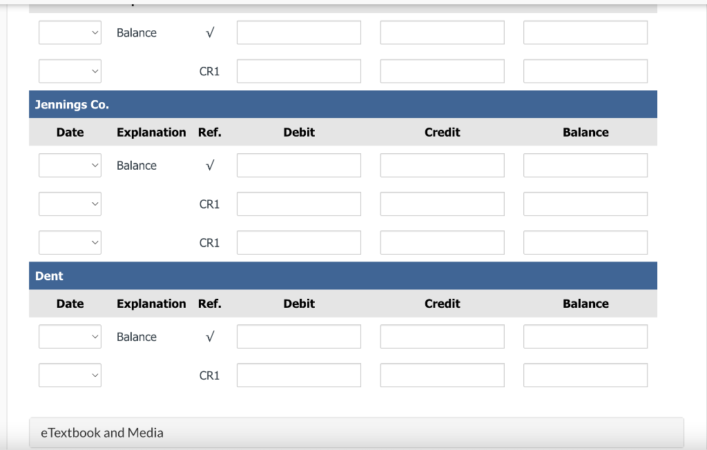Select the Balance amount field in Jennings Co. first CR1 row
707x450 pixels.
coord(585,204)
